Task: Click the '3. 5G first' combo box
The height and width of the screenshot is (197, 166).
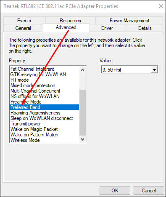Action: point(129,70)
